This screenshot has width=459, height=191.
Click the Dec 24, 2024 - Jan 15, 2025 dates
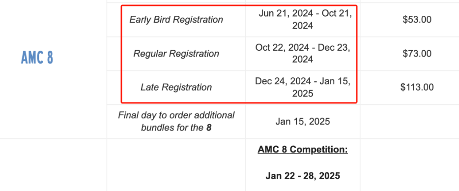tap(303, 87)
